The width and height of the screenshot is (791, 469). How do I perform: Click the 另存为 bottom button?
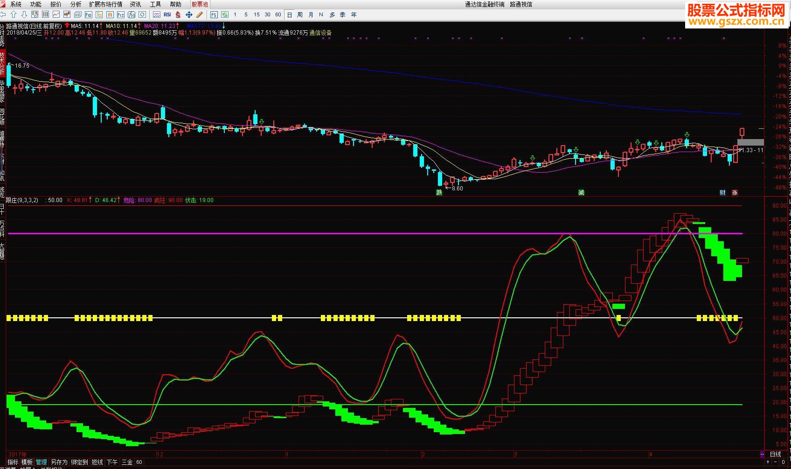click(x=59, y=462)
